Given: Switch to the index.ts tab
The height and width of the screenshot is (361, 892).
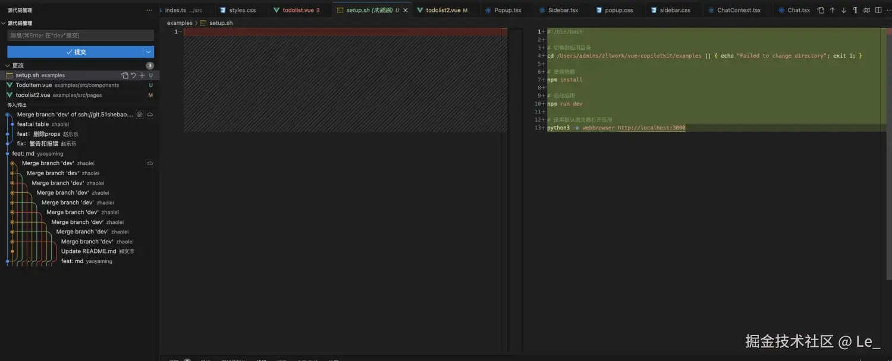Looking at the screenshot, I should click(x=184, y=10).
